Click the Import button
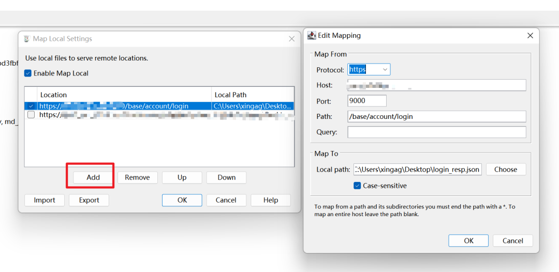Screen dimensions: 559x272 point(45,200)
